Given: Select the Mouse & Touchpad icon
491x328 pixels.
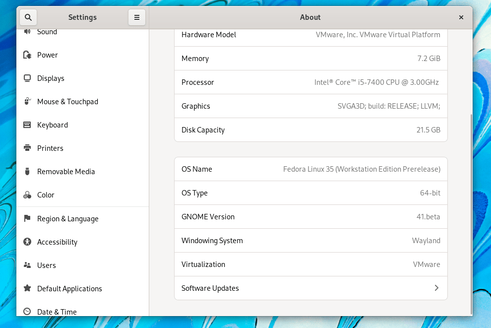Looking at the screenshot, I should pyautogui.click(x=27, y=102).
